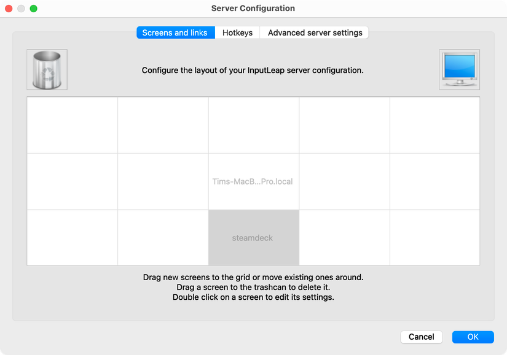Image resolution: width=507 pixels, height=355 pixels.
Task: Select the Screens and links tab
Action: pyautogui.click(x=175, y=32)
